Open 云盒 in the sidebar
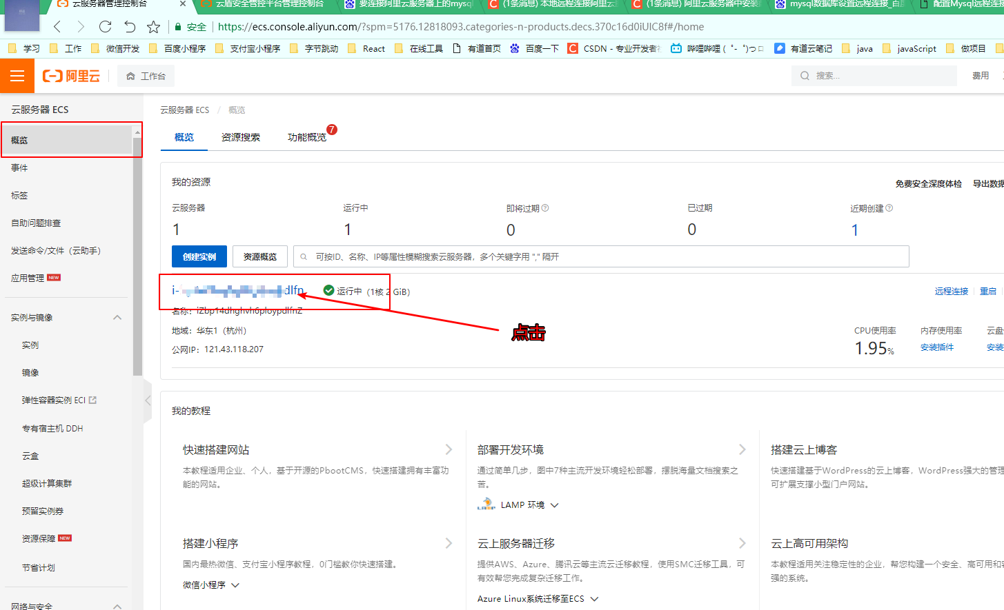The width and height of the screenshot is (1004, 610). point(30,456)
